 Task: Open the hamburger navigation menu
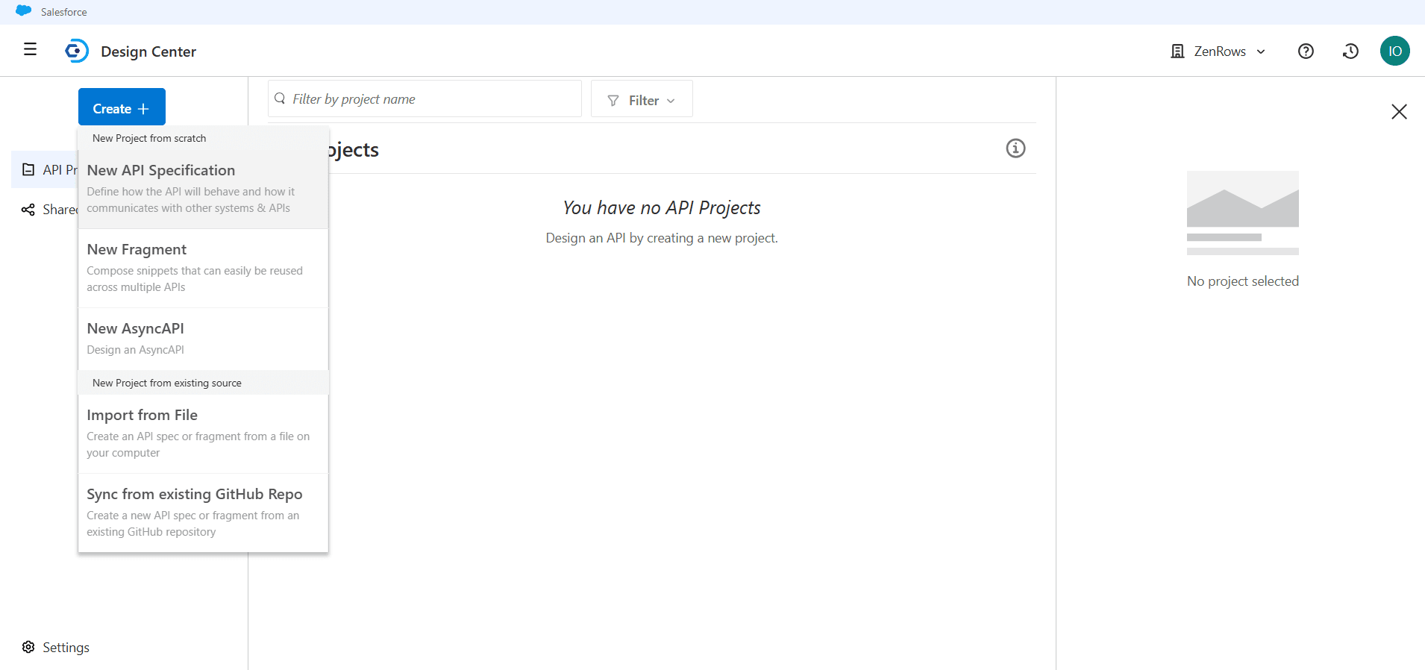pyautogui.click(x=30, y=49)
